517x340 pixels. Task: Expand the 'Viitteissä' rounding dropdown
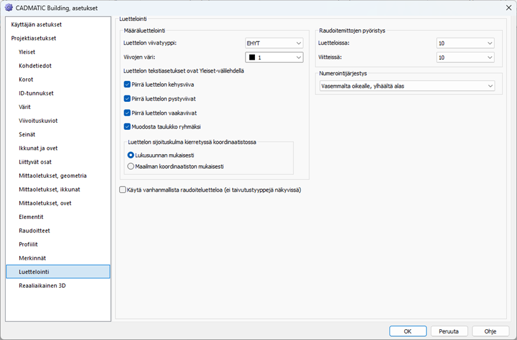point(465,57)
